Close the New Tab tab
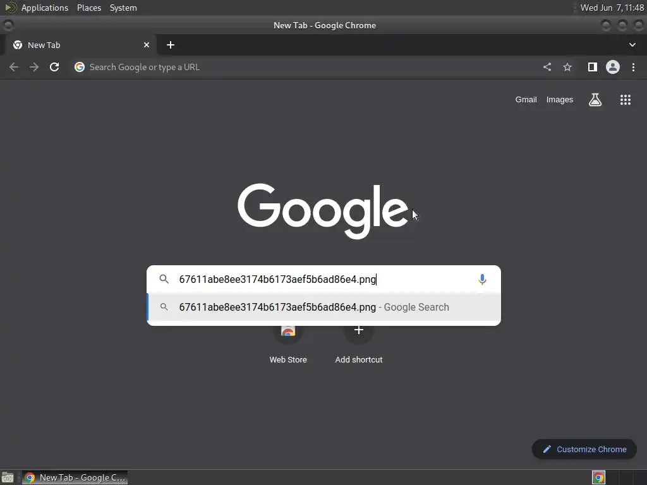Screen dimensions: 647x485 point(147,45)
